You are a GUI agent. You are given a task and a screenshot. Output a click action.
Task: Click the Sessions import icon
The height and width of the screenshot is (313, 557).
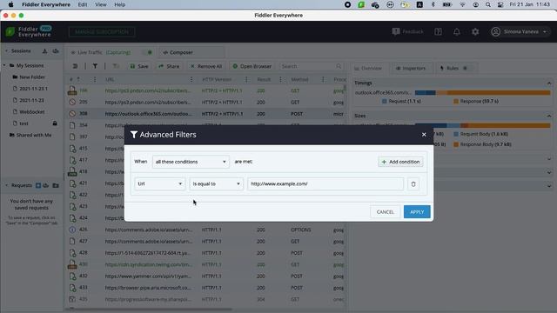44,51
